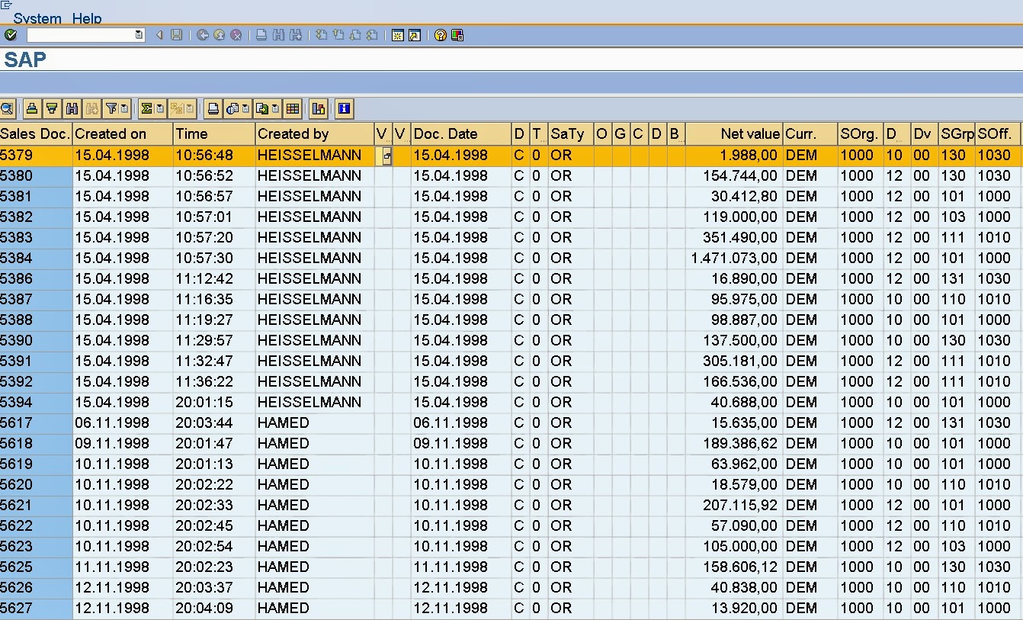Image resolution: width=1023 pixels, height=620 pixels.
Task: Set a filter on the list
Action: click(x=111, y=108)
